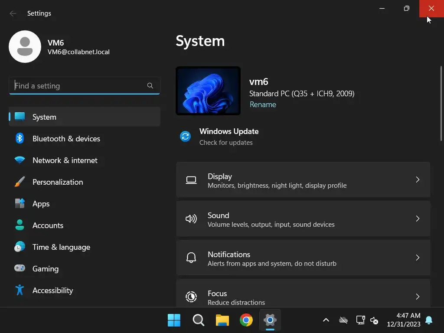This screenshot has height=333, width=444.
Task: Click the Notifications bell icon in settings list
Action: [x=191, y=258]
